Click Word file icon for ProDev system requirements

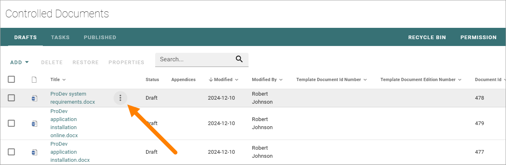[x=34, y=98]
